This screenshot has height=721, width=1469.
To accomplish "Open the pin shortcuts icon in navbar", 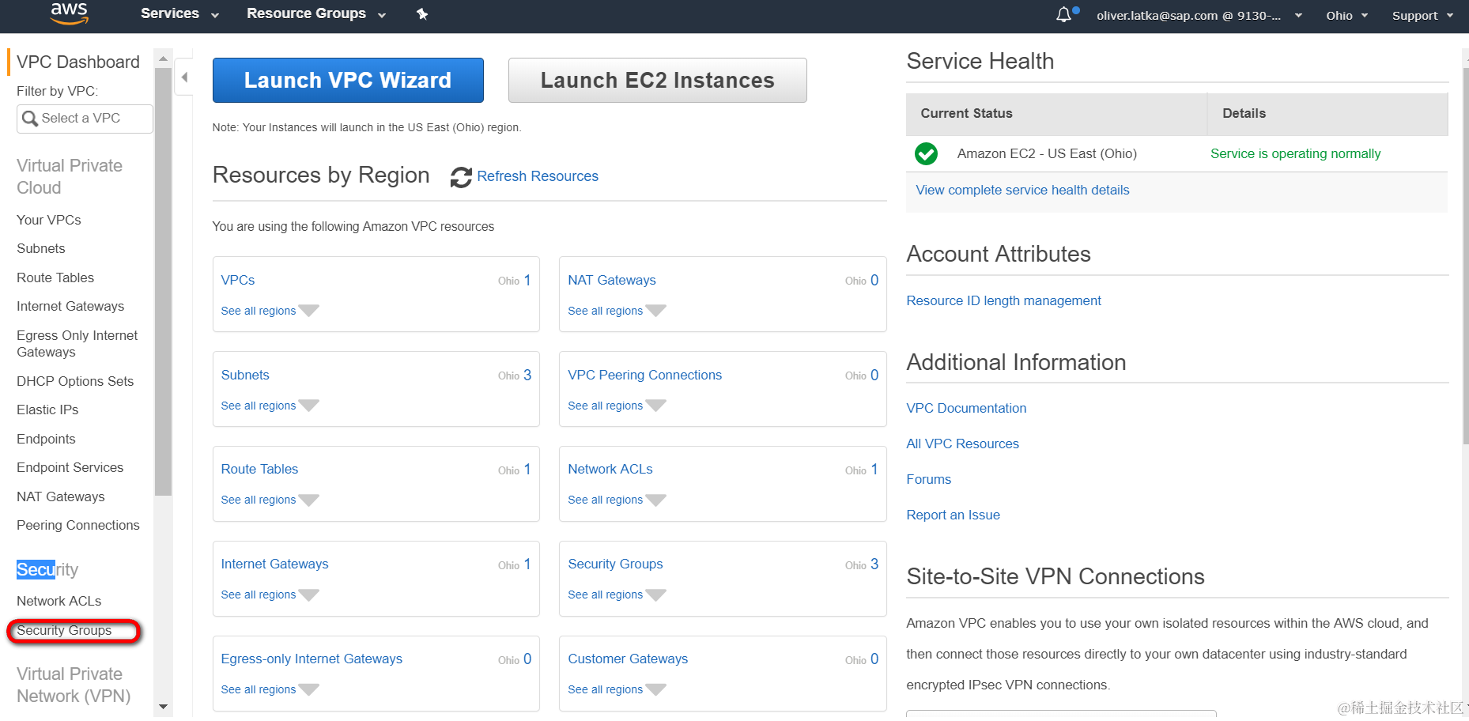I will coord(422,14).
